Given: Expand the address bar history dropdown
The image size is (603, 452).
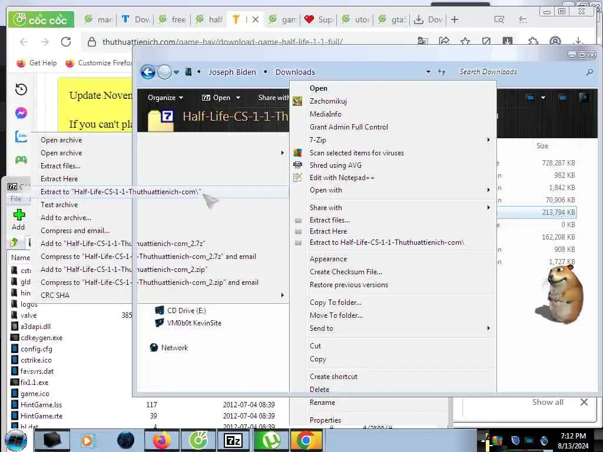Looking at the screenshot, I should 428,72.
